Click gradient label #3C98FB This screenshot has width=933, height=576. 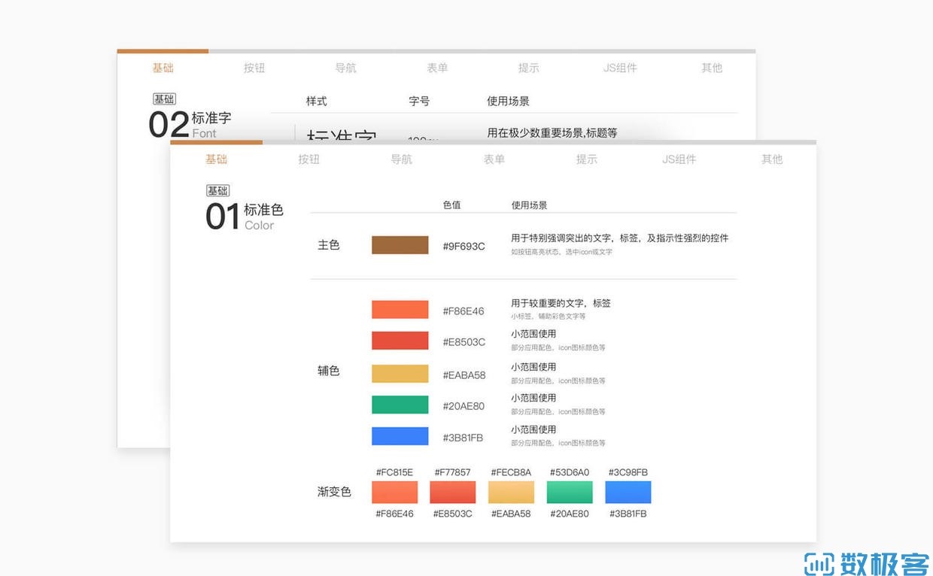(628, 472)
